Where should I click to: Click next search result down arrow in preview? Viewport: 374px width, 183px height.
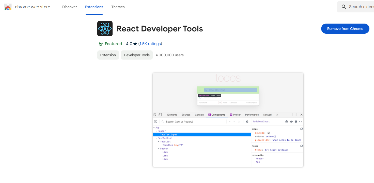click(234, 122)
